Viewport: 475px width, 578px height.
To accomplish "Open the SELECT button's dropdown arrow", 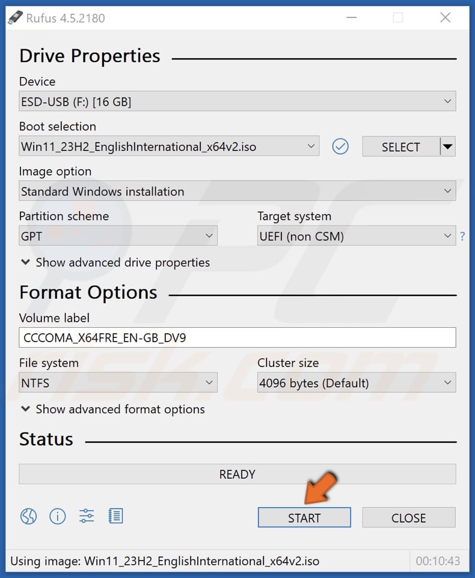I will [448, 146].
